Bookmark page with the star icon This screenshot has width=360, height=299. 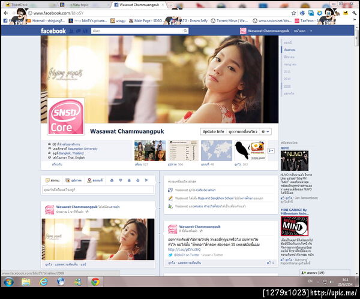tap(293, 13)
